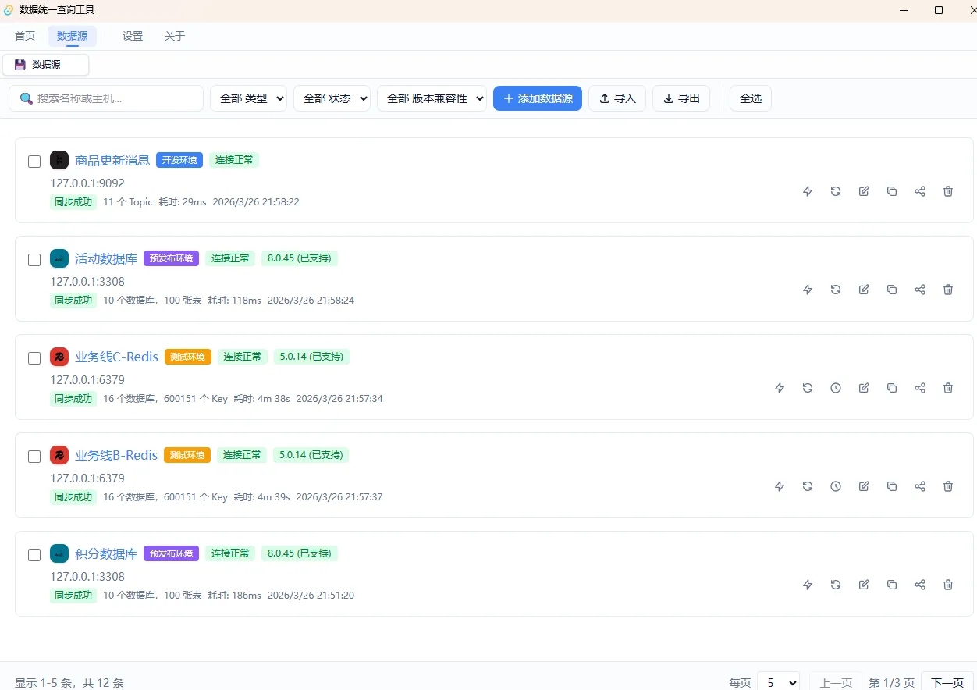The width and height of the screenshot is (977, 690).
Task: Change per-page count in the 每页 selector
Action: tap(779, 681)
